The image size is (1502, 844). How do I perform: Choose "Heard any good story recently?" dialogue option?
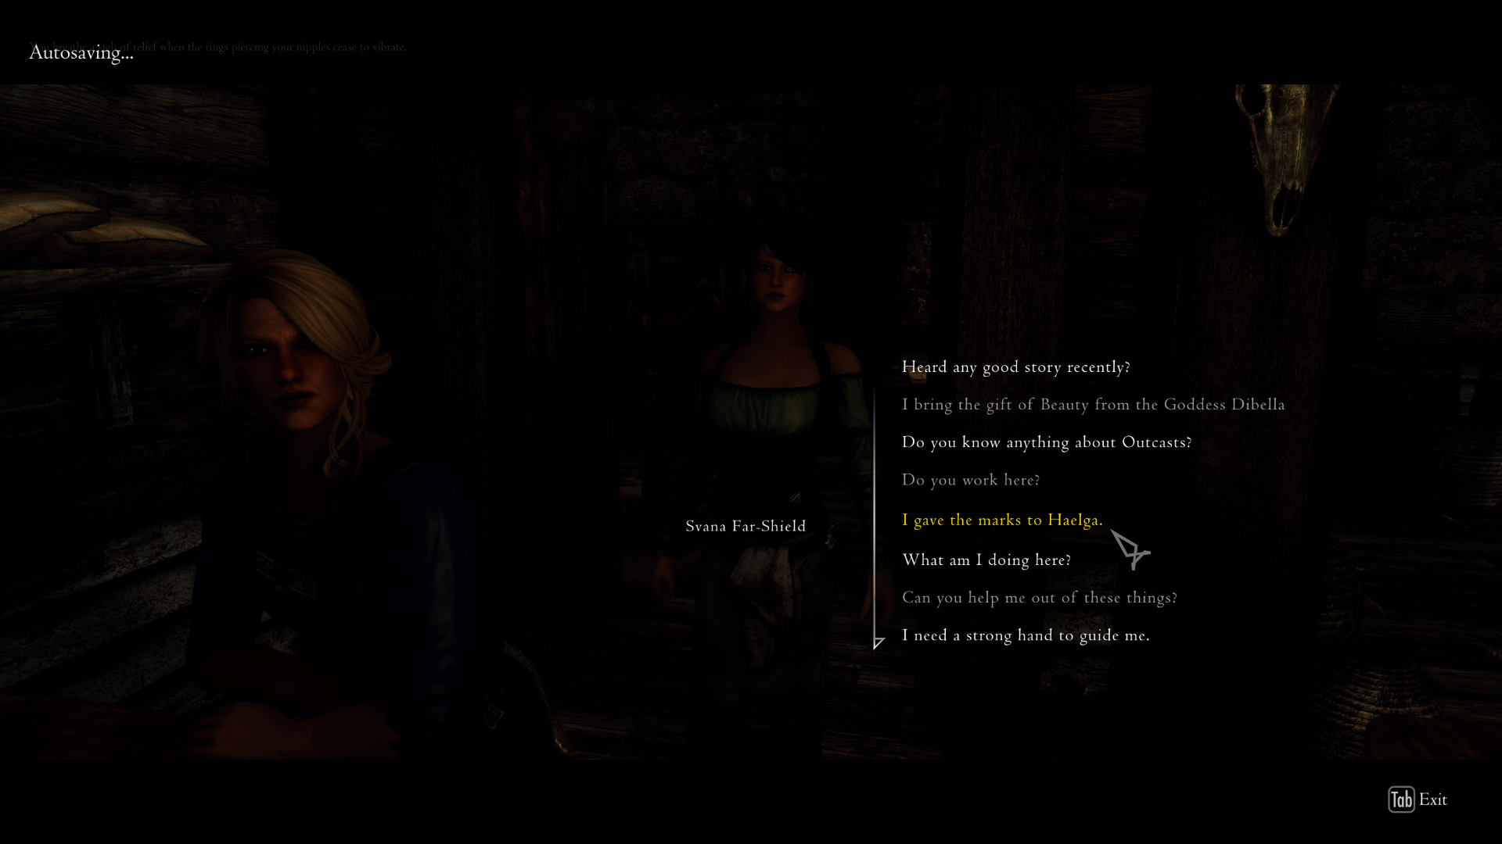click(x=1015, y=367)
